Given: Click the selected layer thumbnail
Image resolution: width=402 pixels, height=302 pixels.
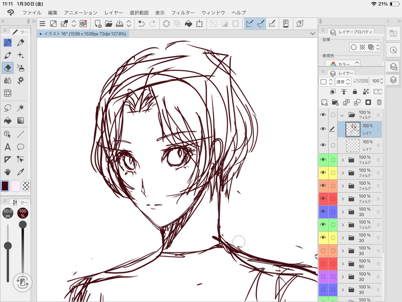Looking at the screenshot, I should [x=353, y=129].
